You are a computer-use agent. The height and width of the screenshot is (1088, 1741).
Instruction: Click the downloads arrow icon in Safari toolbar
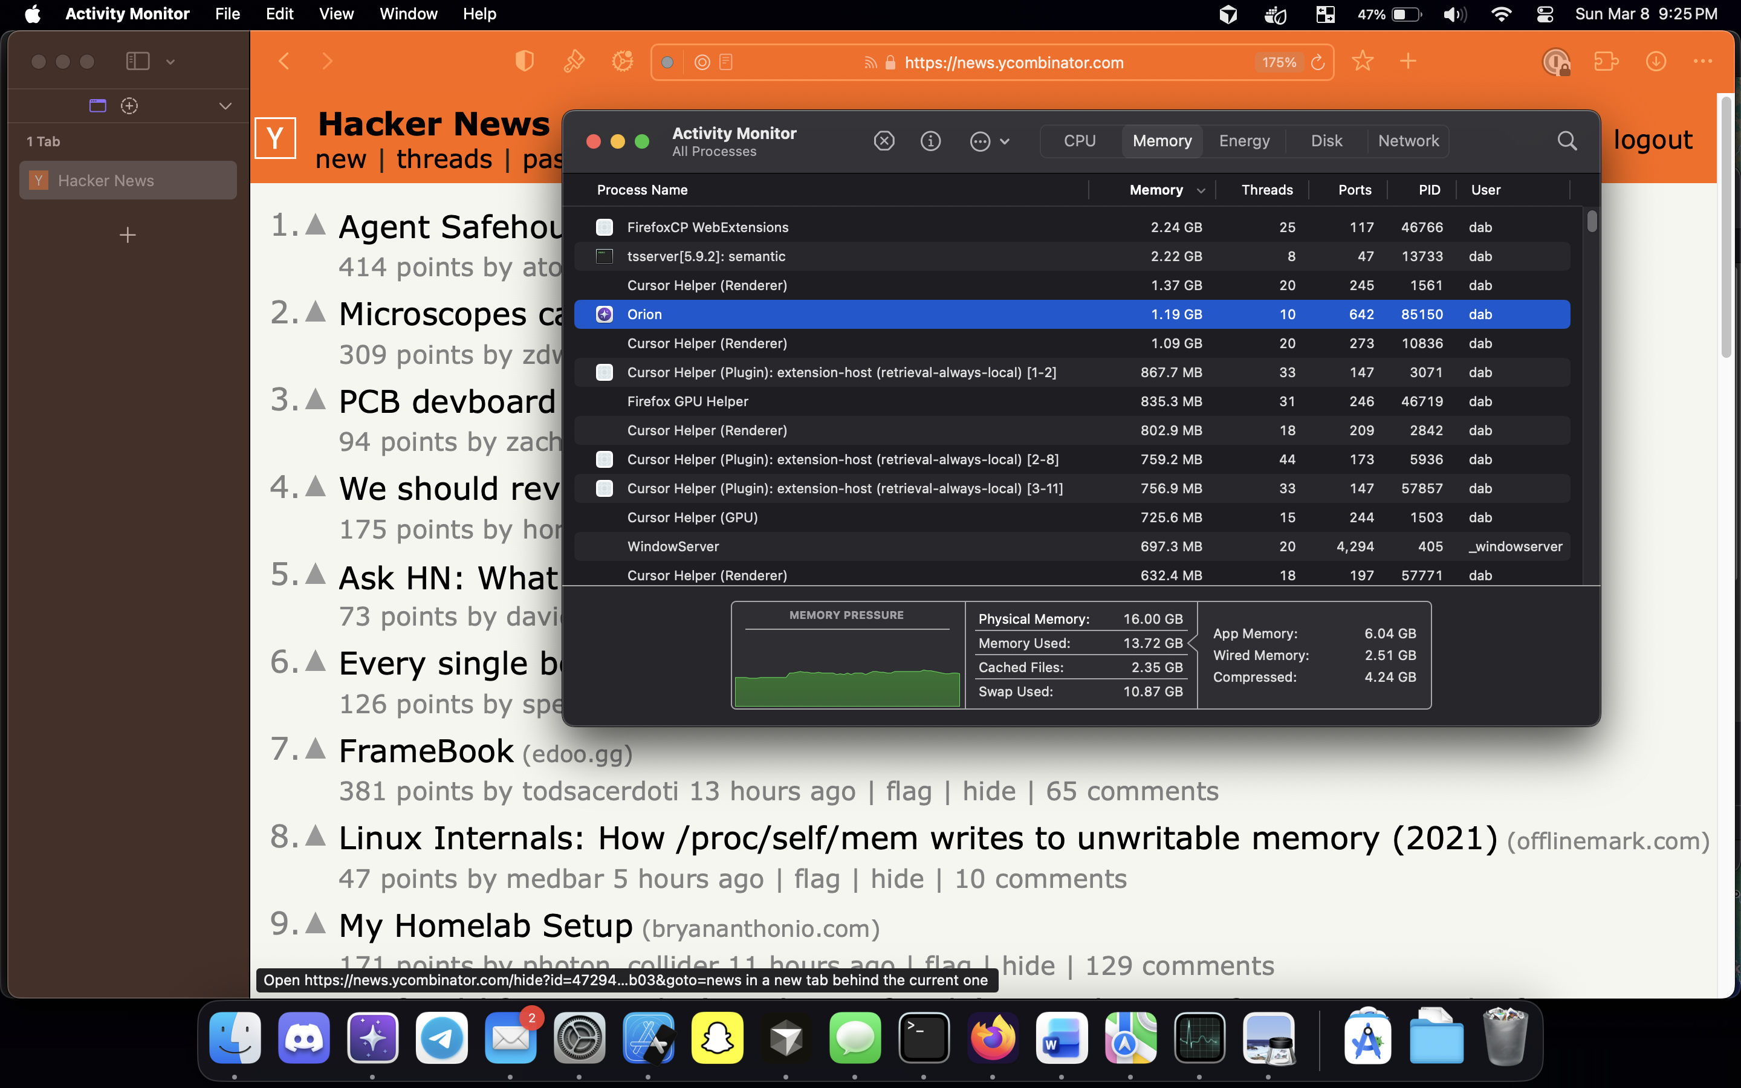tap(1656, 62)
